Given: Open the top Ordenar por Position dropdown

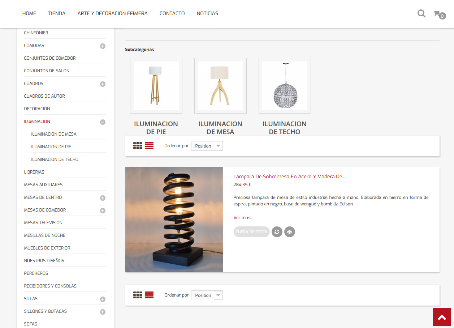Looking at the screenshot, I should click(207, 146).
